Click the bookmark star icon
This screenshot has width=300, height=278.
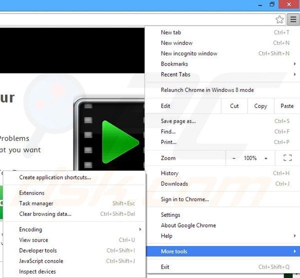[x=279, y=19]
